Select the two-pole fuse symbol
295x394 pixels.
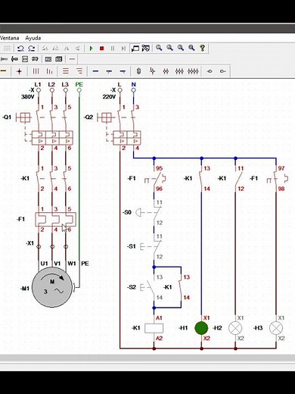(x=166, y=71)
